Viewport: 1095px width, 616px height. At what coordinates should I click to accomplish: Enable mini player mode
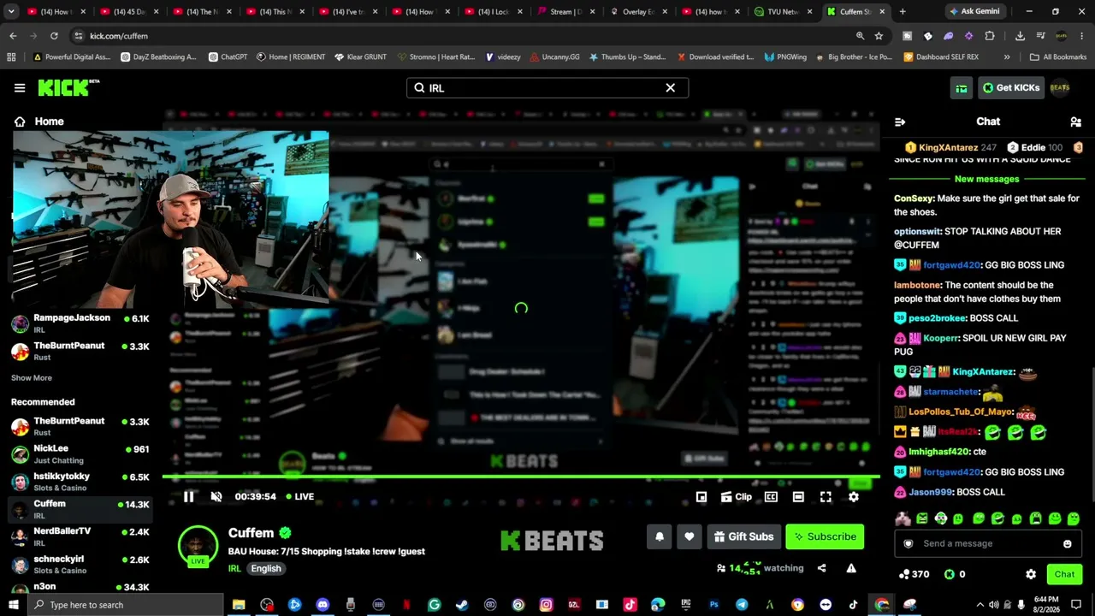click(x=701, y=496)
